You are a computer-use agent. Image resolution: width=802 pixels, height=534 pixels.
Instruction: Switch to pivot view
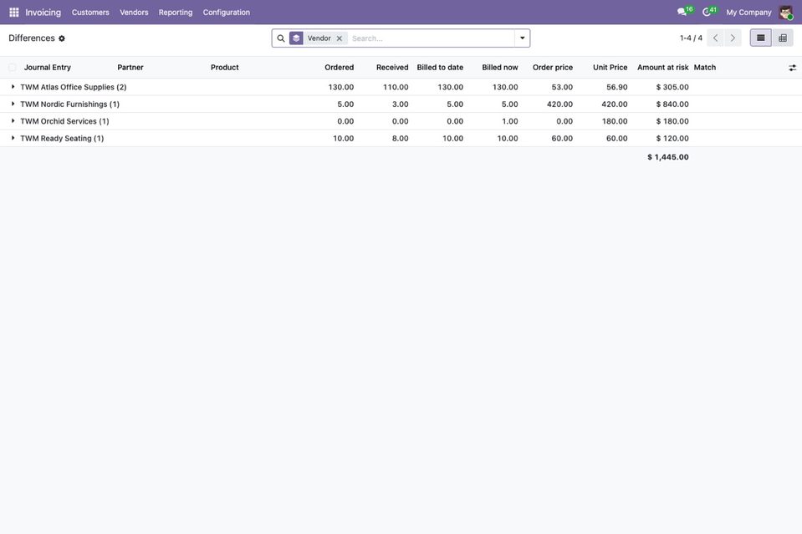(x=783, y=38)
